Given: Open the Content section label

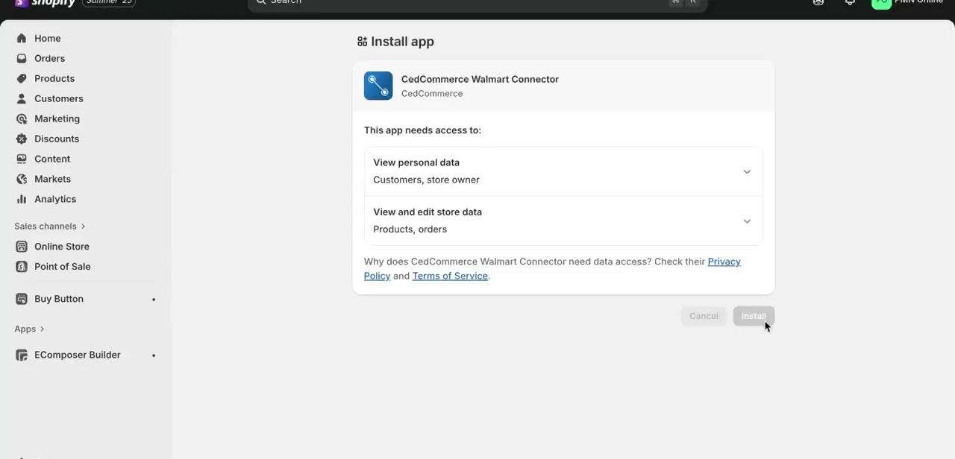Looking at the screenshot, I should click(52, 159).
